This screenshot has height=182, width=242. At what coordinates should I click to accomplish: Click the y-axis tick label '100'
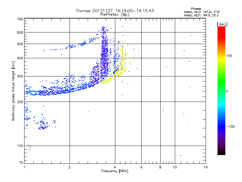pos(20,146)
